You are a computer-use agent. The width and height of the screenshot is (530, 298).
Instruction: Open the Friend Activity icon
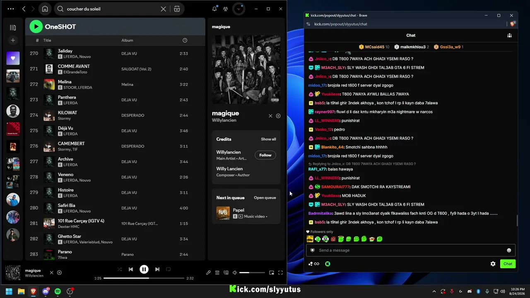225,9
